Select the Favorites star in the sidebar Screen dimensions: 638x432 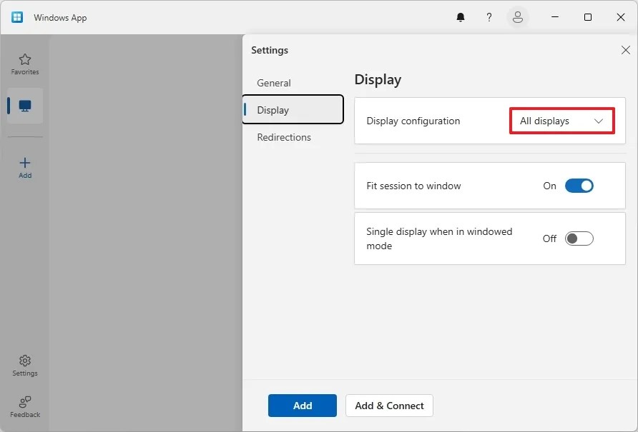click(24, 62)
